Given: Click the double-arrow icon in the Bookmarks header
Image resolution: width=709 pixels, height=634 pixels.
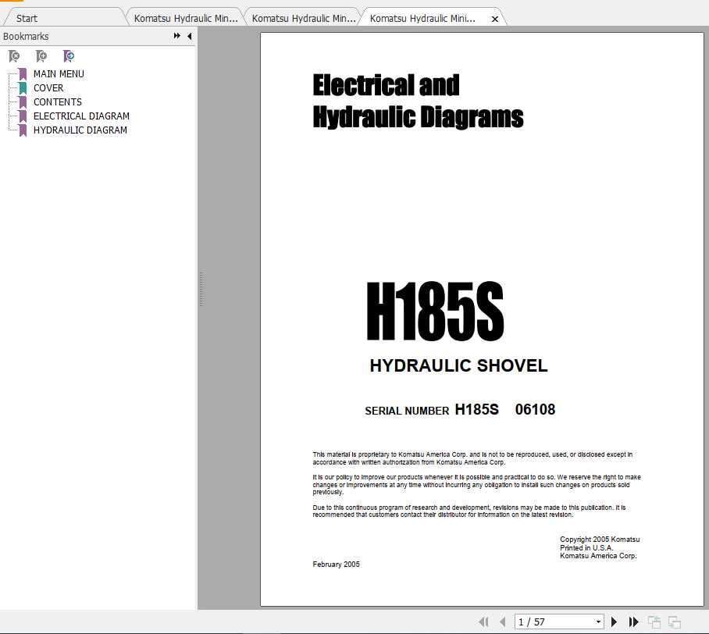Looking at the screenshot, I should tap(176, 36).
